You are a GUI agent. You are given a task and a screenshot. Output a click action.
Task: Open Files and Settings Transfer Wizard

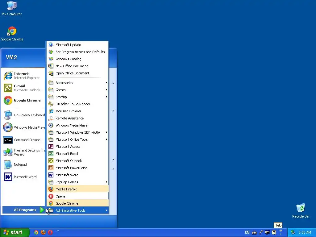(x=24, y=152)
